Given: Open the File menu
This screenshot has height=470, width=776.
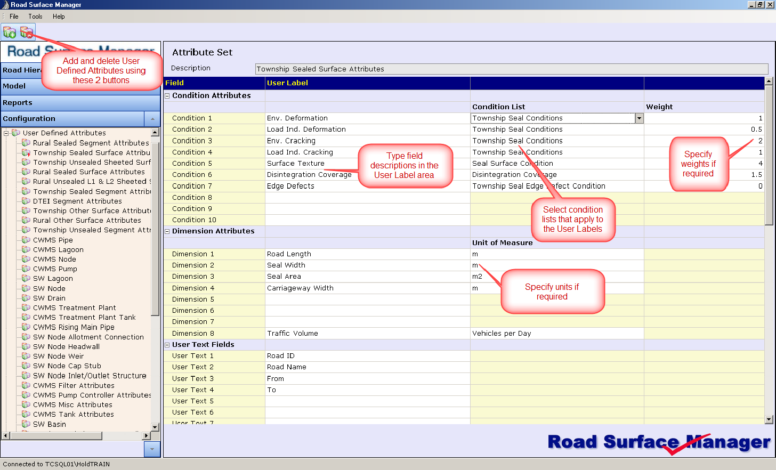Looking at the screenshot, I should (14, 17).
